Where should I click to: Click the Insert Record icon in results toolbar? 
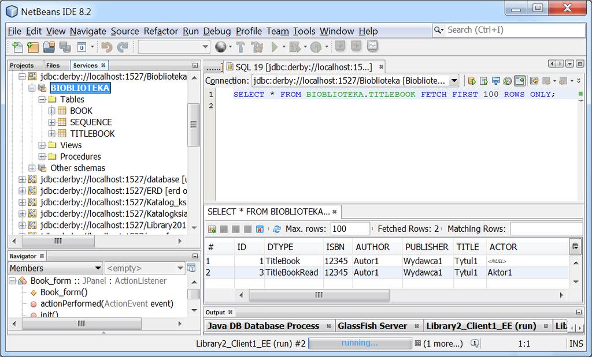coord(212,229)
